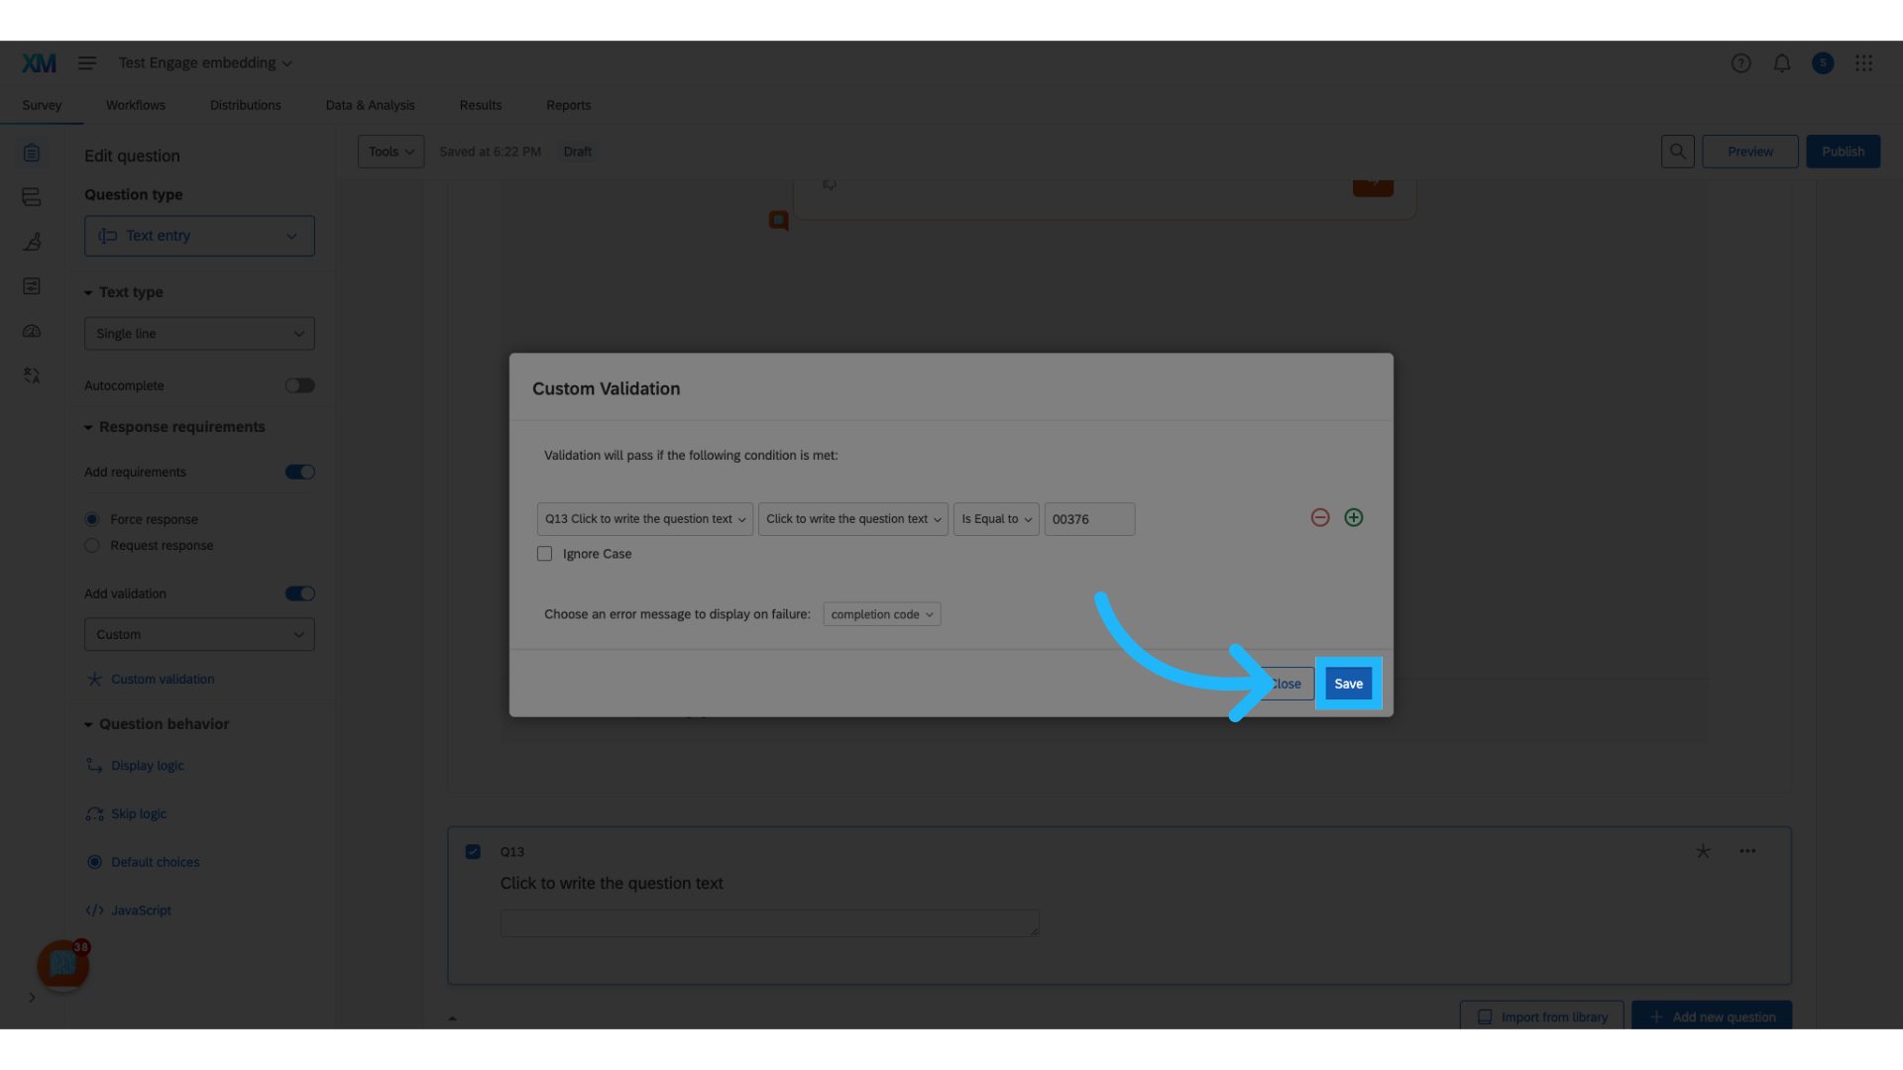Viewport: 1903px width, 1070px height.
Task: Open the Survey flow sidebar icon
Action: coord(32,197)
